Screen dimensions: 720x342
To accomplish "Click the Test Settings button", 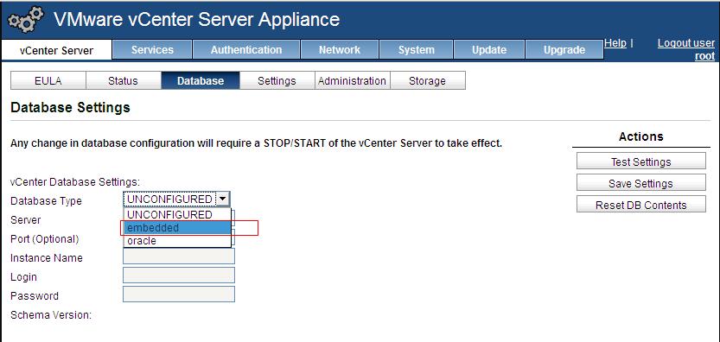I will tap(641, 161).
